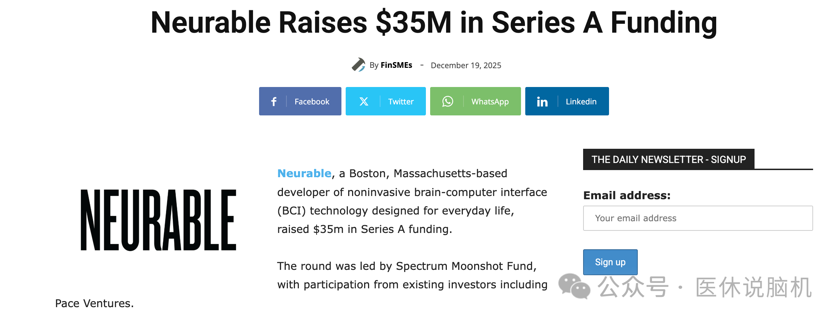Share the article via Facebook label
Screen dimensions: 839x321
point(312,102)
